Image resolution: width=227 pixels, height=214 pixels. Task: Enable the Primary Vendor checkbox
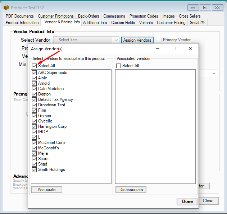pyautogui.click(x=159, y=40)
